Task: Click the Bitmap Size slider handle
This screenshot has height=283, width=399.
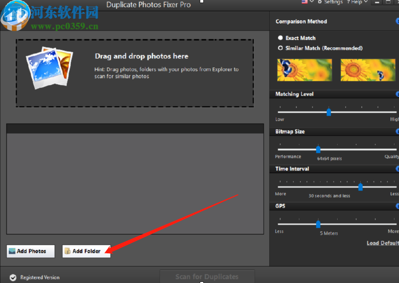Action: 318,149
